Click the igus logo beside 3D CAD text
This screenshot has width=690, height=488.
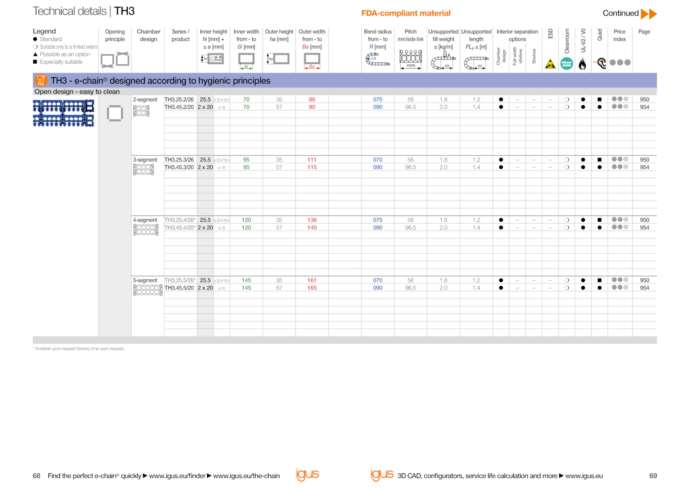[382, 475]
